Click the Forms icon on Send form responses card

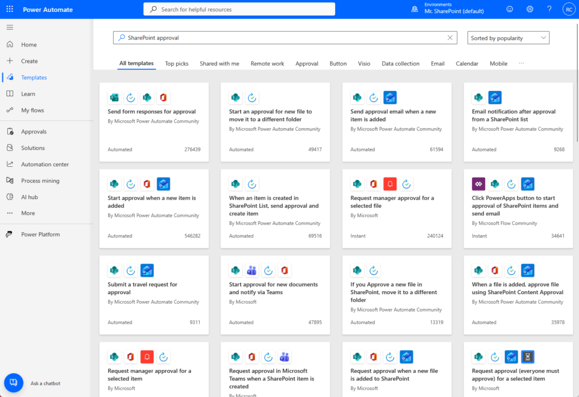114,97
